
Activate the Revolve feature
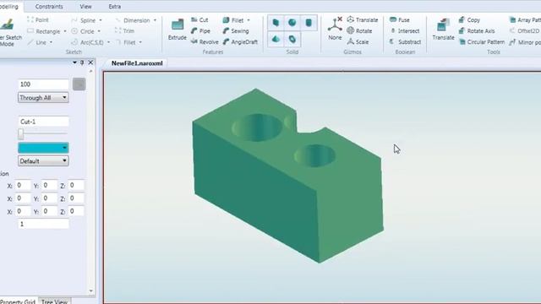pos(205,41)
